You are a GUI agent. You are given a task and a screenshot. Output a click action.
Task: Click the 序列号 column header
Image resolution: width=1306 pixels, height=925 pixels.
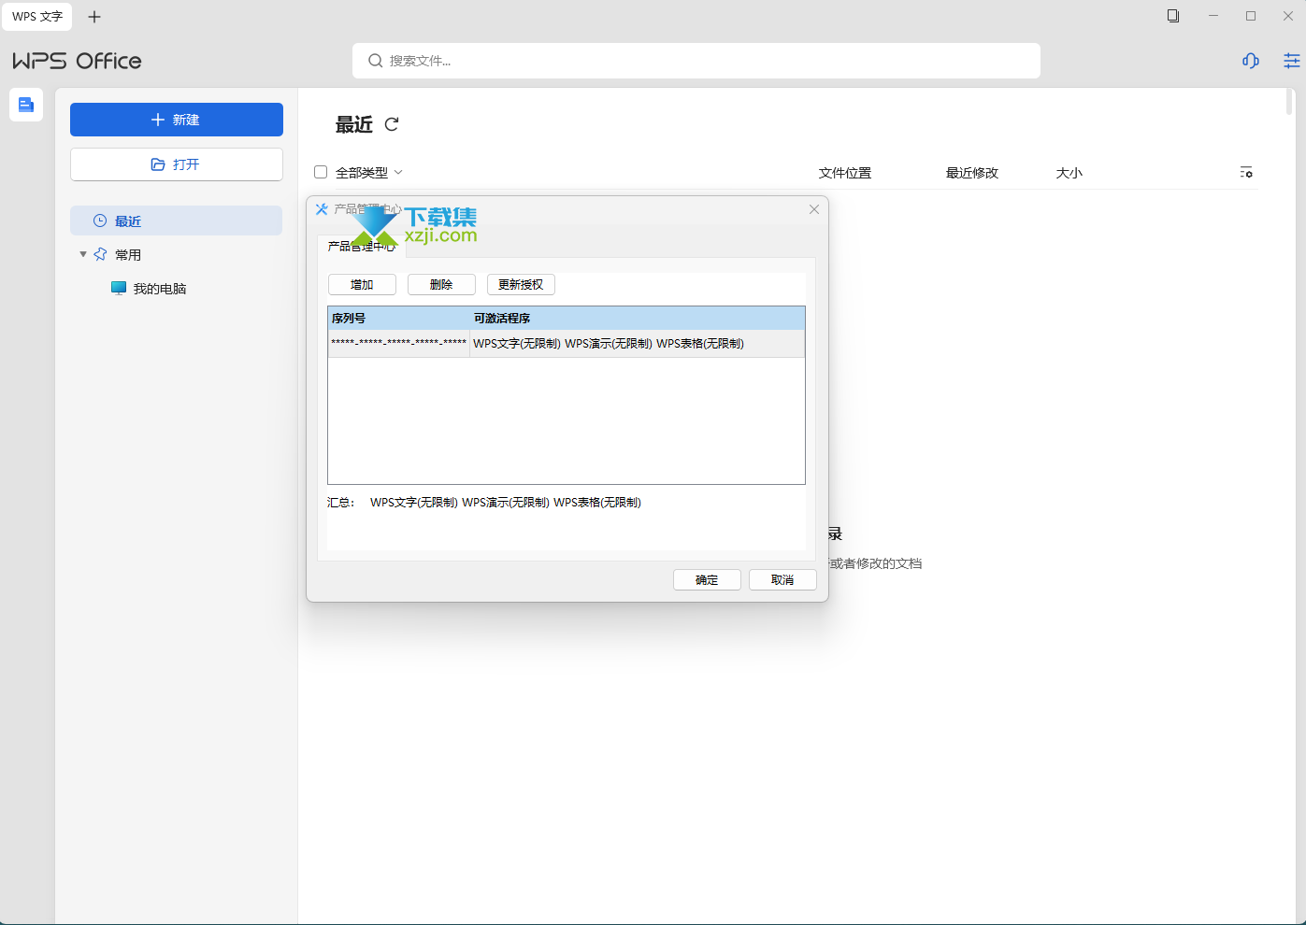coord(399,319)
